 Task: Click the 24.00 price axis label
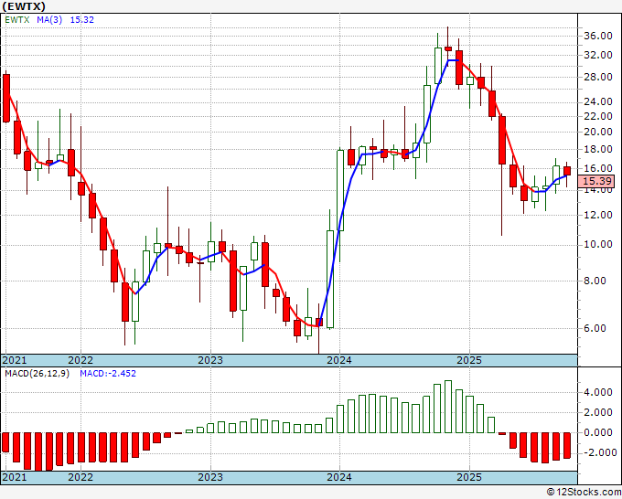click(598, 101)
